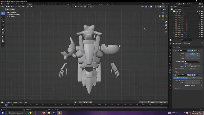Toggle the Merge checkbox
Viewport: 204px width, 115px height.
coord(185,66)
